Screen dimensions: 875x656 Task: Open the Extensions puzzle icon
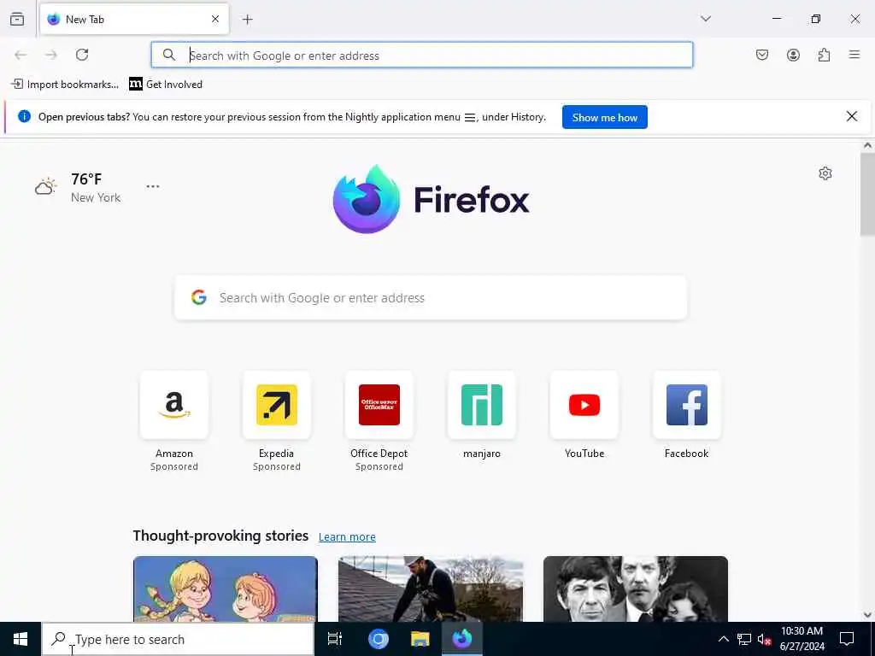[x=824, y=55]
